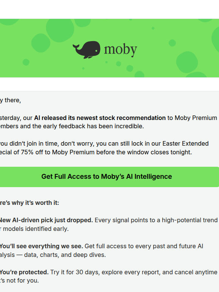
Task: Click bold 'You'll see everything we see.' text
Action: coord(41,246)
